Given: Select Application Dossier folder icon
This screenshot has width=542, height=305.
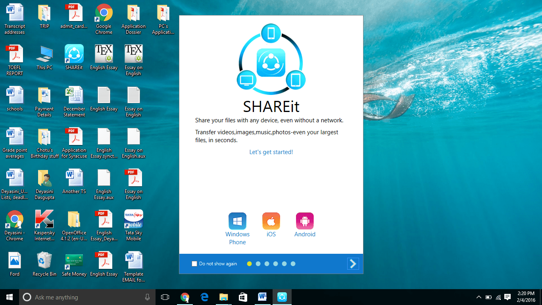Looking at the screenshot, I should pos(133,13).
